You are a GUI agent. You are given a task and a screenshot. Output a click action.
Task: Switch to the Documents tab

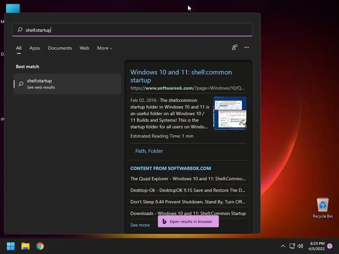[x=60, y=48]
